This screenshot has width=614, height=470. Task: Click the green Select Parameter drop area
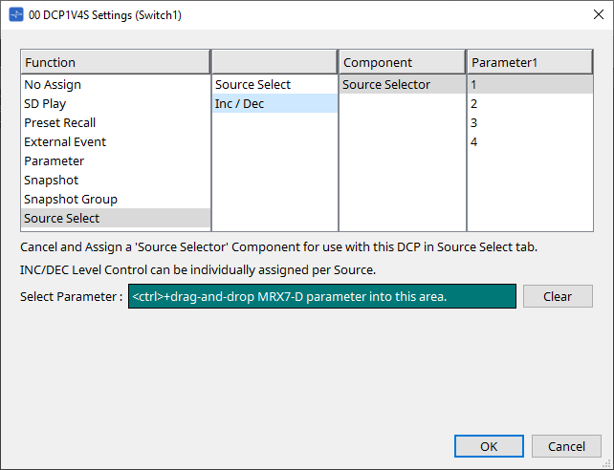coord(322,296)
